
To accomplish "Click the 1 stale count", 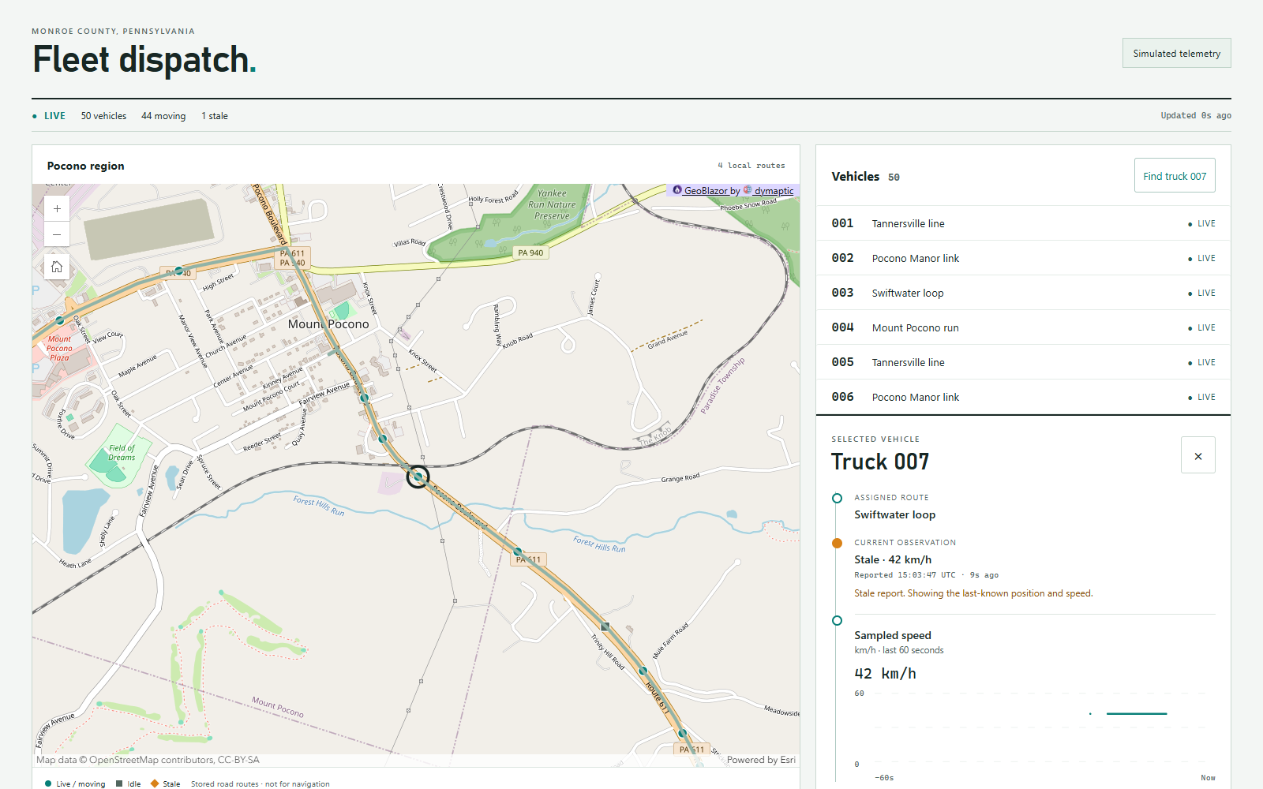I will pyautogui.click(x=215, y=116).
